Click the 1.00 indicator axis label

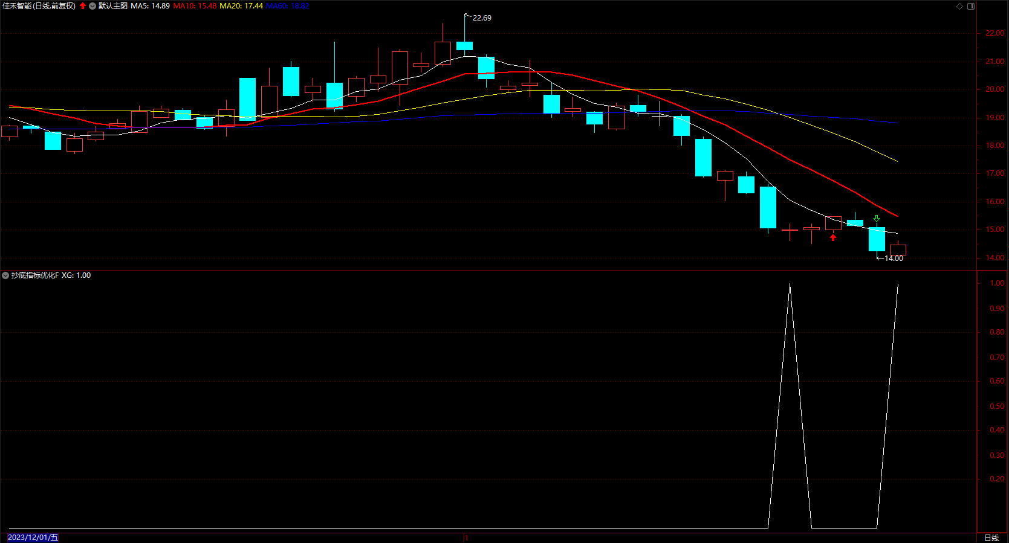[x=997, y=283]
